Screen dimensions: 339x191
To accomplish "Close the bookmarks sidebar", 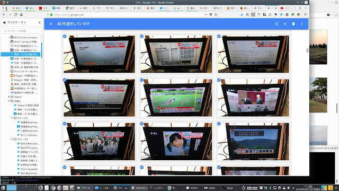I will point(39,22).
